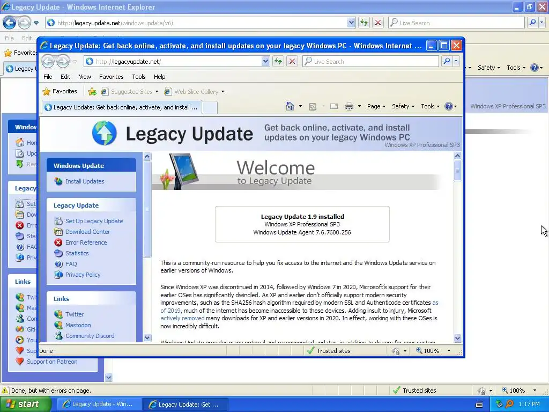This screenshot has width=549, height=412.
Task: Click the Statistics icon in sidebar
Action: pos(58,253)
